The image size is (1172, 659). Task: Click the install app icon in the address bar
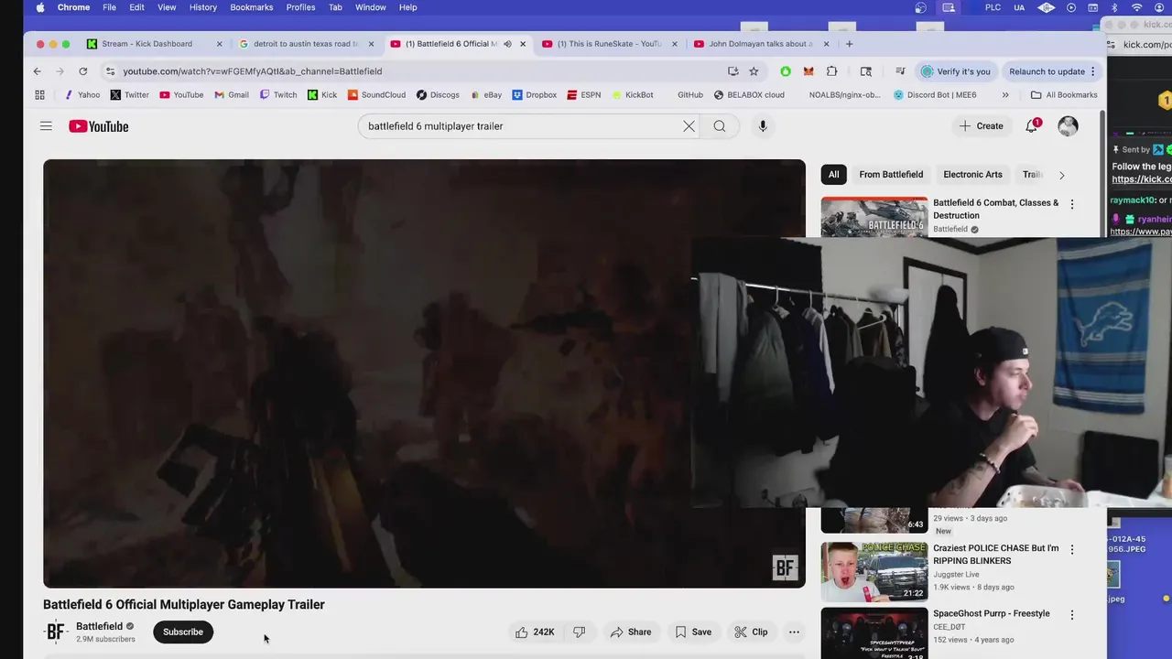click(x=732, y=71)
